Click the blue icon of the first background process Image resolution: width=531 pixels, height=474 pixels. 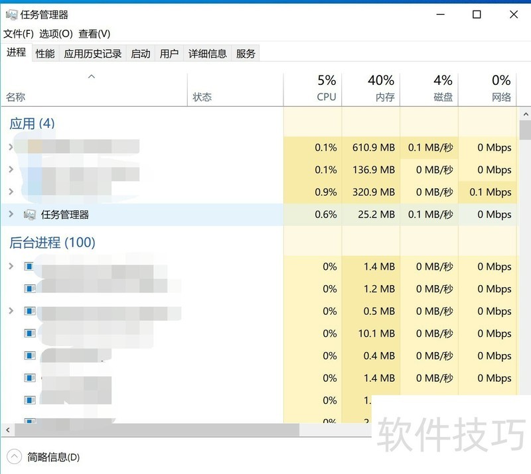point(28,267)
